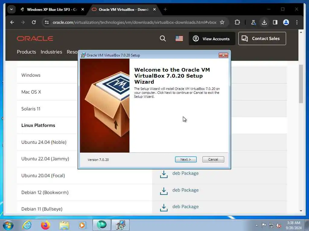This screenshot has height=231, width=309.
Task: Click scrollbar up arrow
Action: [x=301, y=32]
